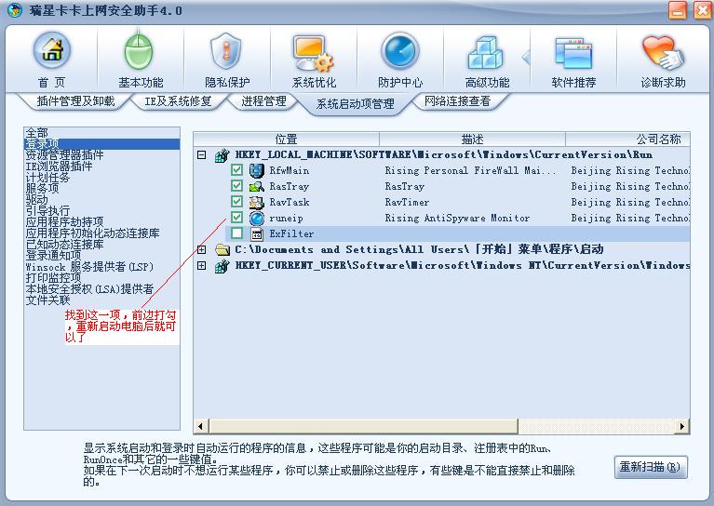This screenshot has width=714, height=506.
Task: Click the RavTask entry icon
Action: (x=257, y=202)
